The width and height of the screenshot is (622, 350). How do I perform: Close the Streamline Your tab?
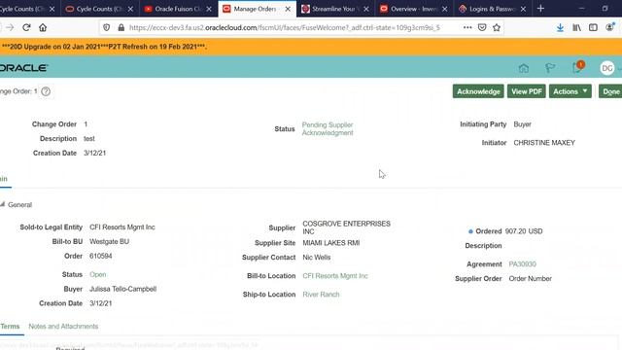366,9
